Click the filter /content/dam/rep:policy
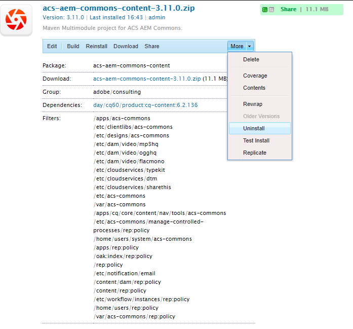Viewport: 353px width, 329px height. pos(127,282)
